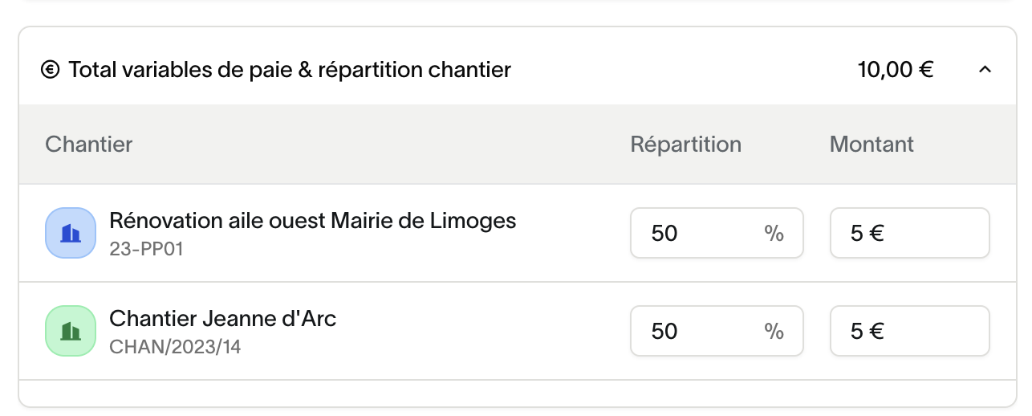Viewport: 1032px width, 416px height.
Task: Click the blue building icon for Rénovation chantier
Action: [71, 233]
